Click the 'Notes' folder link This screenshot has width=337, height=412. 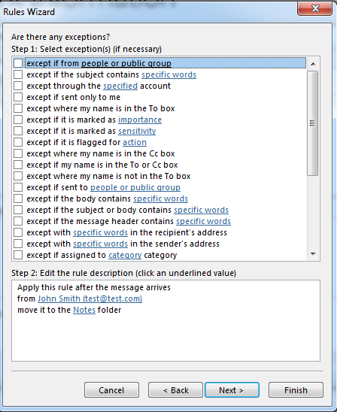coord(84,310)
